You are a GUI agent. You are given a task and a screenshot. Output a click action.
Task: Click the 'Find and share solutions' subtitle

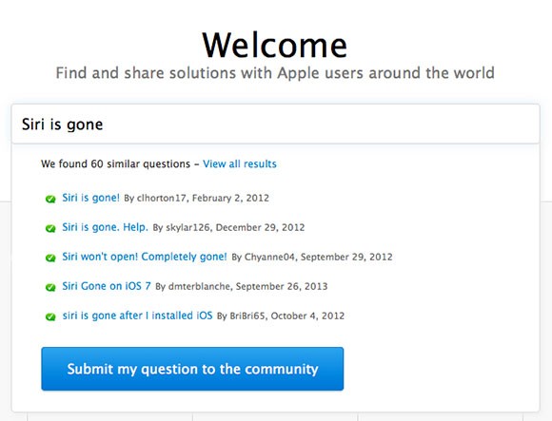[275, 73]
